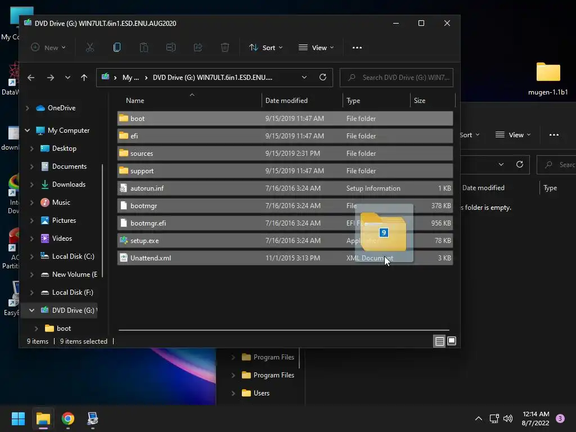Refresh the background Explorer window

(519, 164)
